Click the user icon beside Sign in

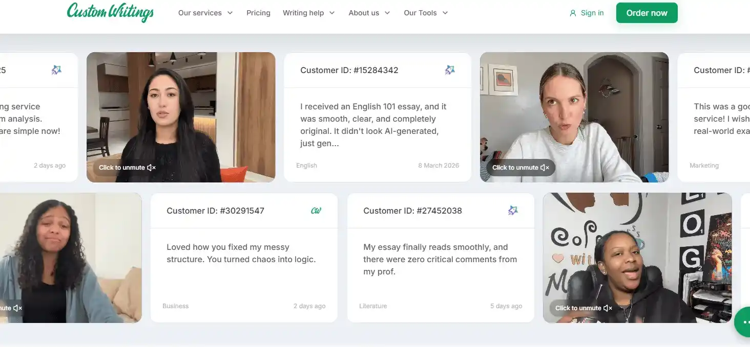tap(573, 13)
